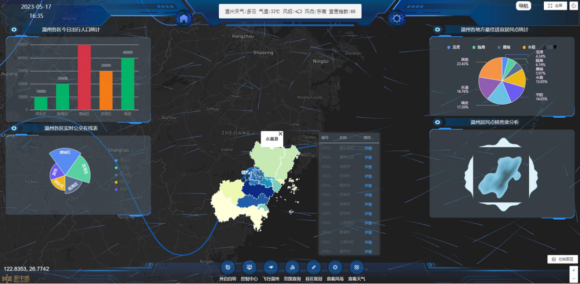580x284 pixels.
Task: Open 详情 link for 上寺西村 row
Action: tap(368, 223)
